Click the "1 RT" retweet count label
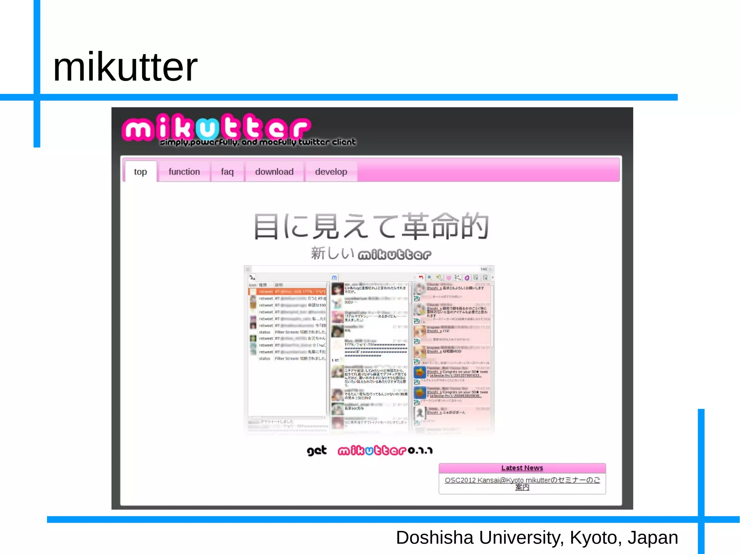Image resolution: width=740 pixels, height=554 pixels. click(335, 360)
